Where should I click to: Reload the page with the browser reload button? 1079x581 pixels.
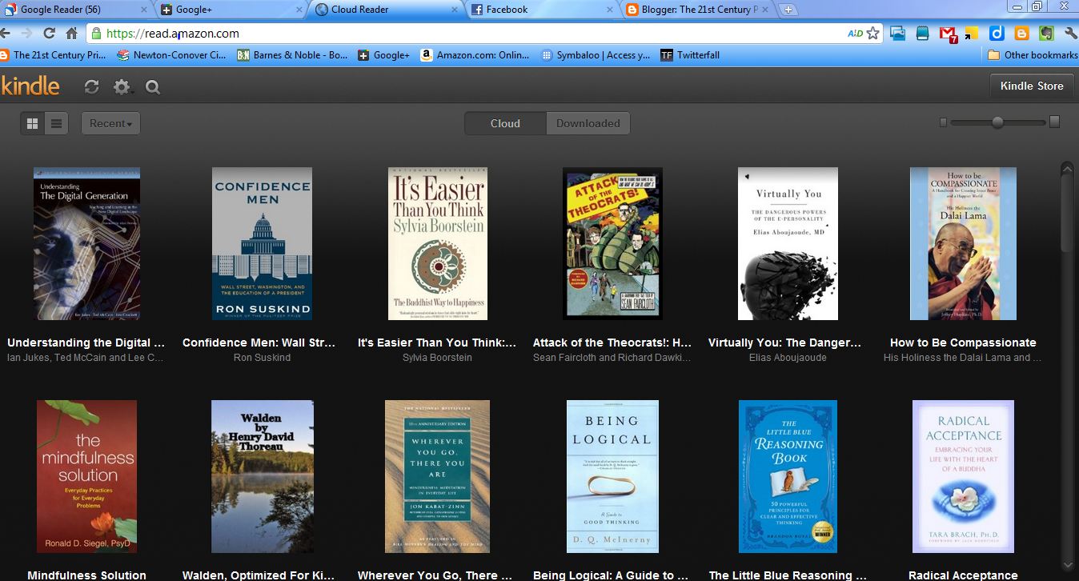49,34
